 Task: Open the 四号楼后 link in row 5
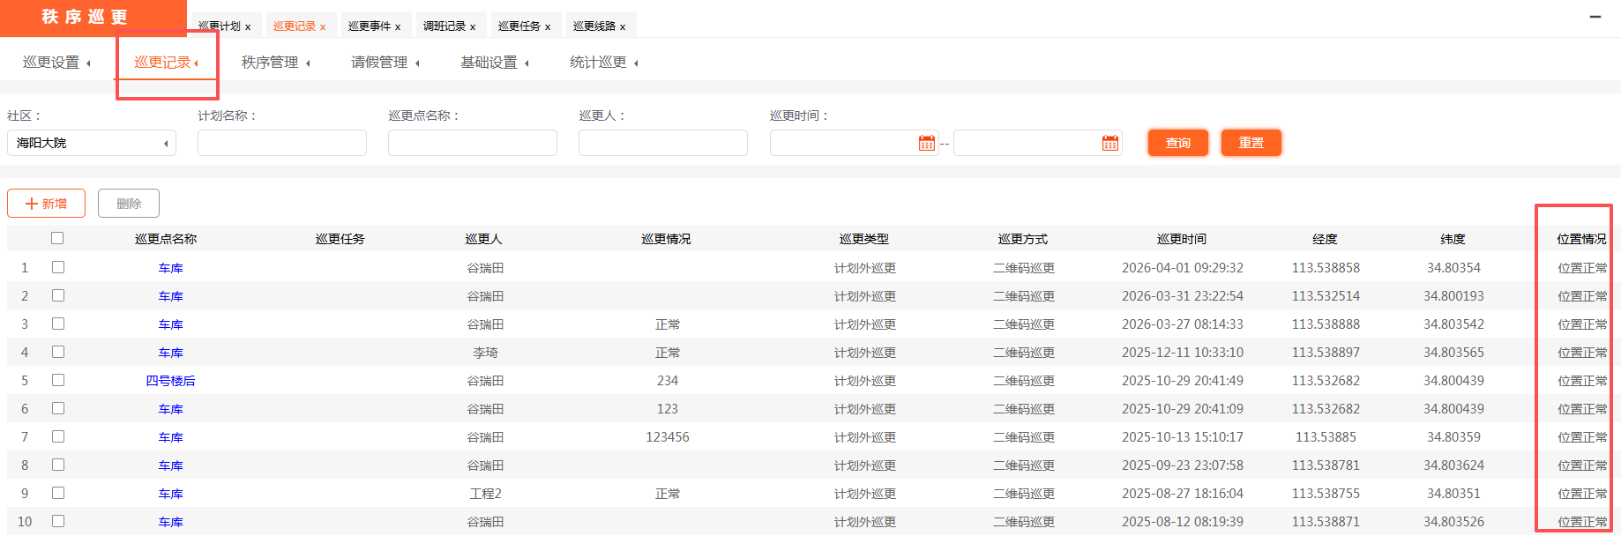tap(171, 381)
